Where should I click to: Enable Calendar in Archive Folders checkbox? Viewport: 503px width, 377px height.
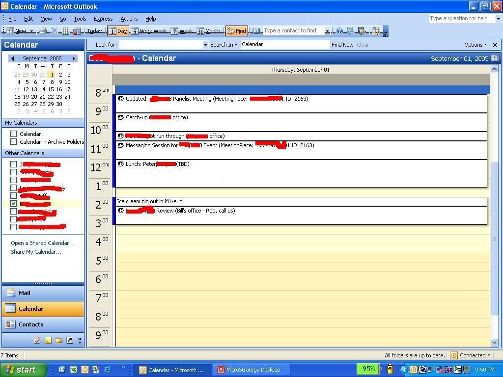point(14,142)
